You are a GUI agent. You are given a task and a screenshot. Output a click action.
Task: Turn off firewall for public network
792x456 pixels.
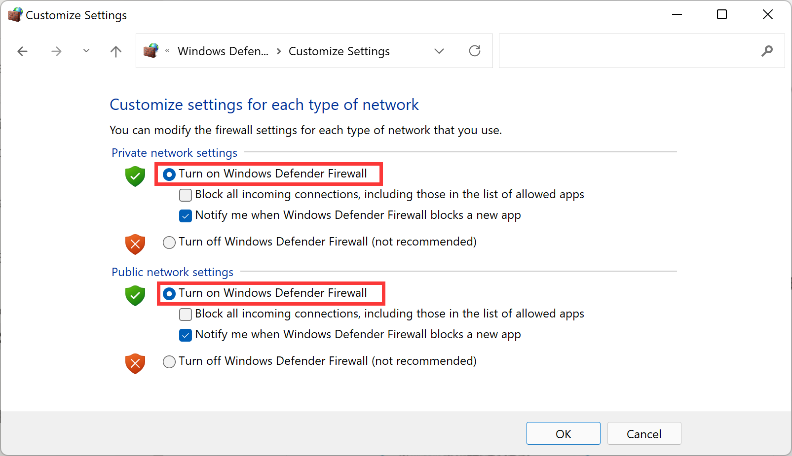(169, 362)
